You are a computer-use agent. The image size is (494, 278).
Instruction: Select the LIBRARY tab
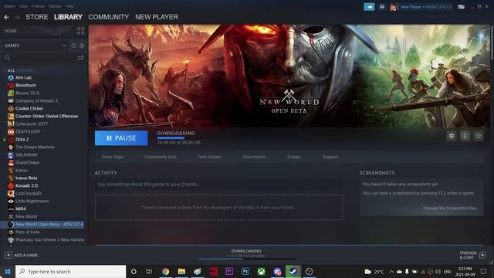68,17
